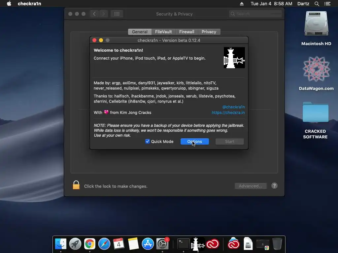Switch to the FileVault tab
Image resolution: width=338 pixels, height=253 pixels.
point(163,32)
